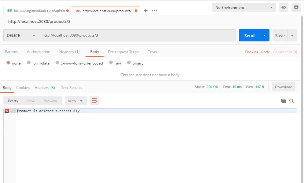Open the Pre-request Script tab
304x183 pixels.
123,52
